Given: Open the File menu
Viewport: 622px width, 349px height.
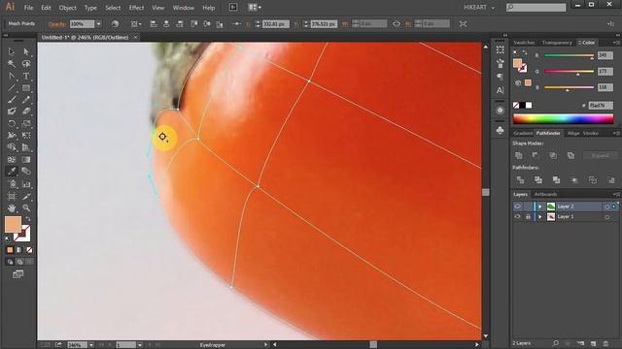Looking at the screenshot, I should coord(28,8).
